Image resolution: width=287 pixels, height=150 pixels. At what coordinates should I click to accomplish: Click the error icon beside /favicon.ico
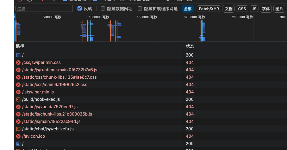coord(18,136)
